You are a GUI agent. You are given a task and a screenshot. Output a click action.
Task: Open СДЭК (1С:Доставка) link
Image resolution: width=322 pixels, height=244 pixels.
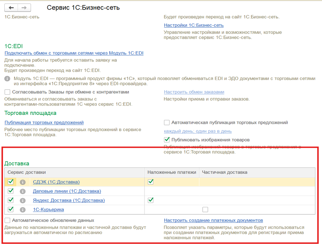[56, 182]
